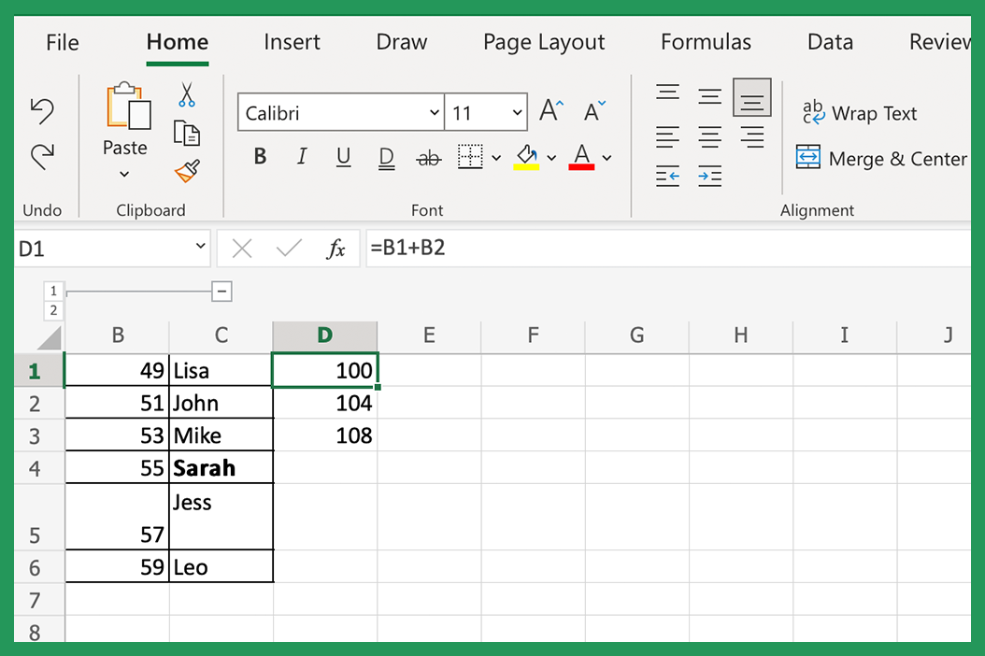The height and width of the screenshot is (656, 985).
Task: Select cell containing Lisa
Action: coord(221,370)
